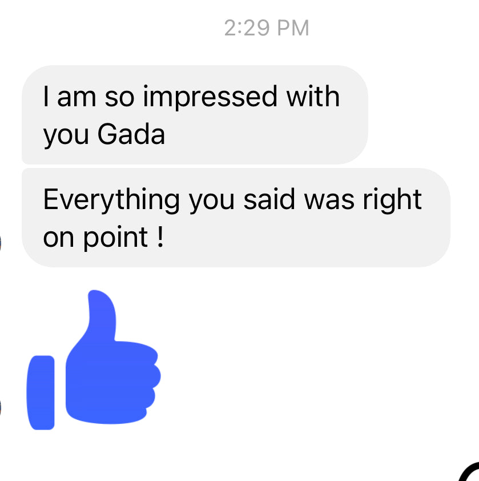Click the name 'Gada' in first message
Screen dimensions: 479x481
click(x=131, y=134)
